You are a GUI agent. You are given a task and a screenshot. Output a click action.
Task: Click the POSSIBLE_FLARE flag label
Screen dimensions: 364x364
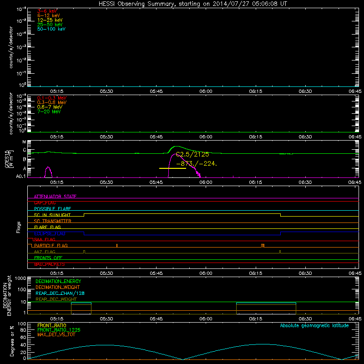pos(52,209)
